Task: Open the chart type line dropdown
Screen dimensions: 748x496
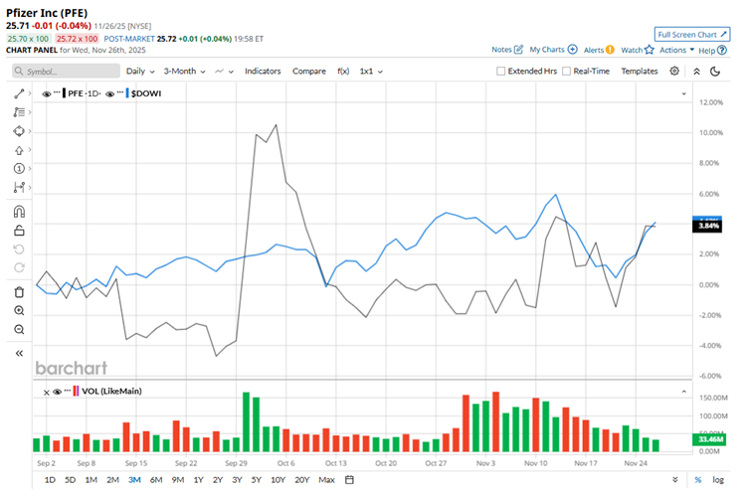Action: point(224,71)
